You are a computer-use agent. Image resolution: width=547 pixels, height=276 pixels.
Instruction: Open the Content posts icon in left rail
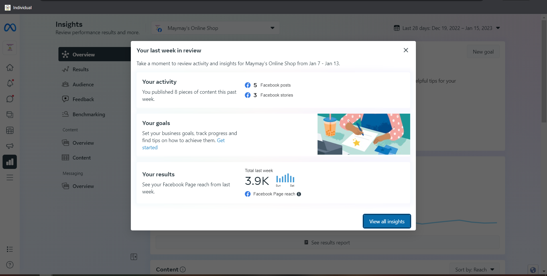tap(10, 115)
